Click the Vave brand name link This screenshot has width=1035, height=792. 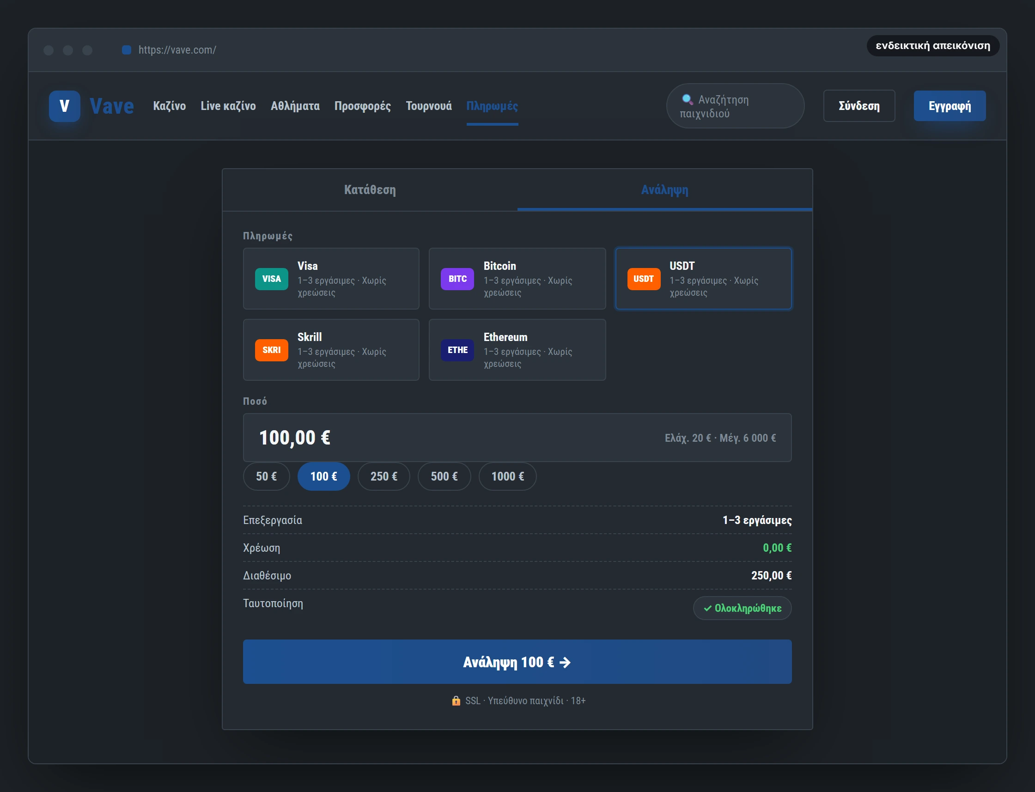click(112, 106)
